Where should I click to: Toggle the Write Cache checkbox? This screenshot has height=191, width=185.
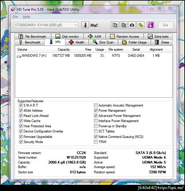21,121
